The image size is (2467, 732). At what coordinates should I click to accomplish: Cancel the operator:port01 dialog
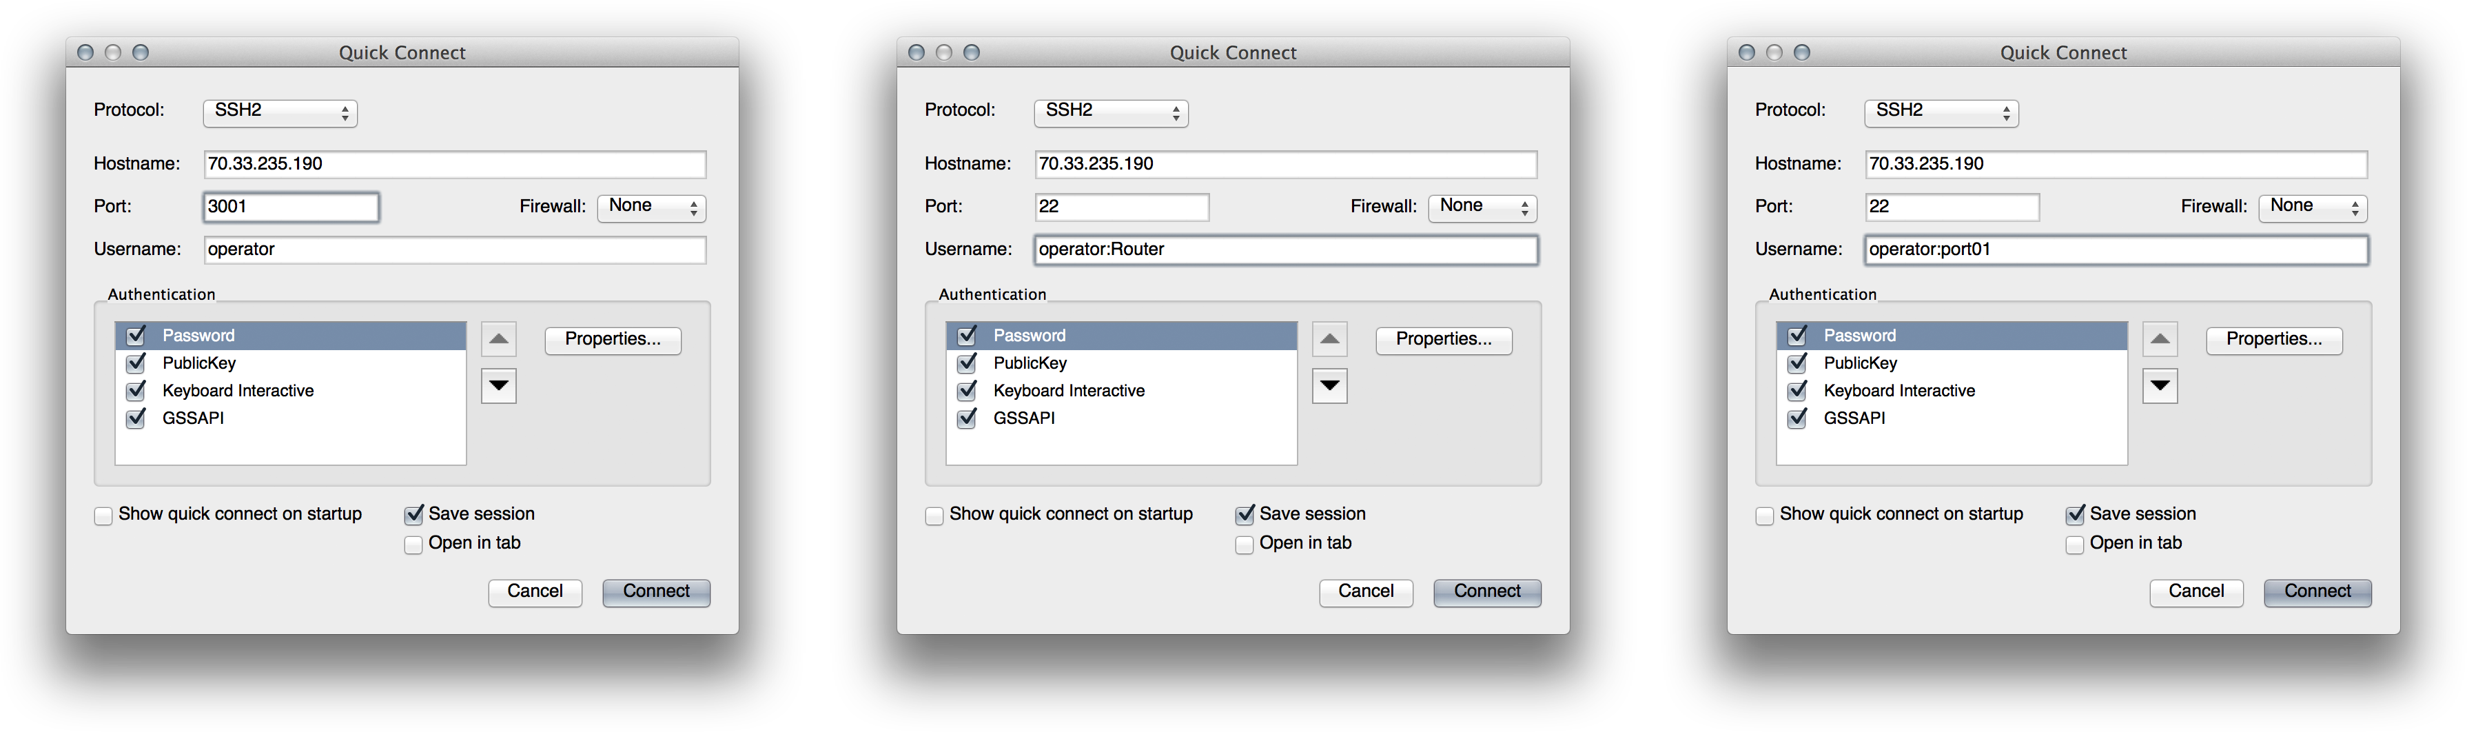point(2196,591)
